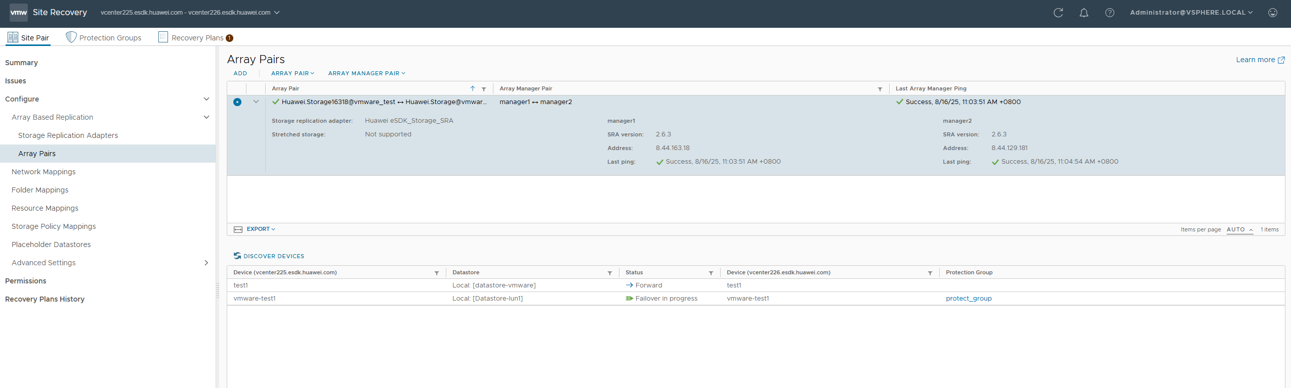
Task: Open the notifications bell
Action: coord(1084,13)
